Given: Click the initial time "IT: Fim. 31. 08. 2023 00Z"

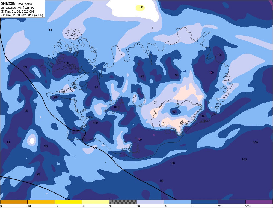Looking at the screenshot, I should point(17,11).
